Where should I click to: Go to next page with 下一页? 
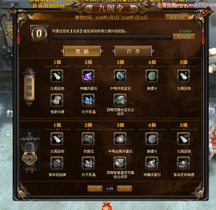[125, 188]
